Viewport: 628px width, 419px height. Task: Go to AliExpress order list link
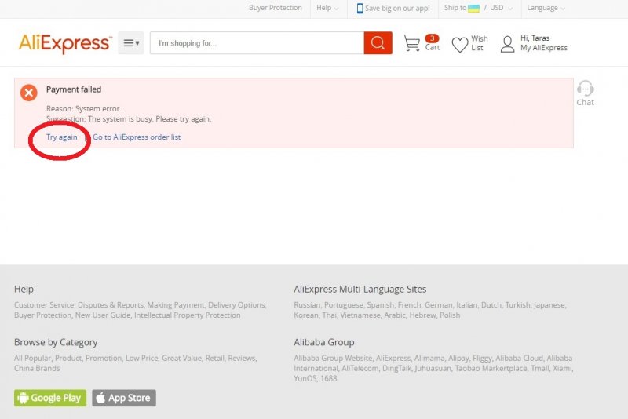pos(137,137)
